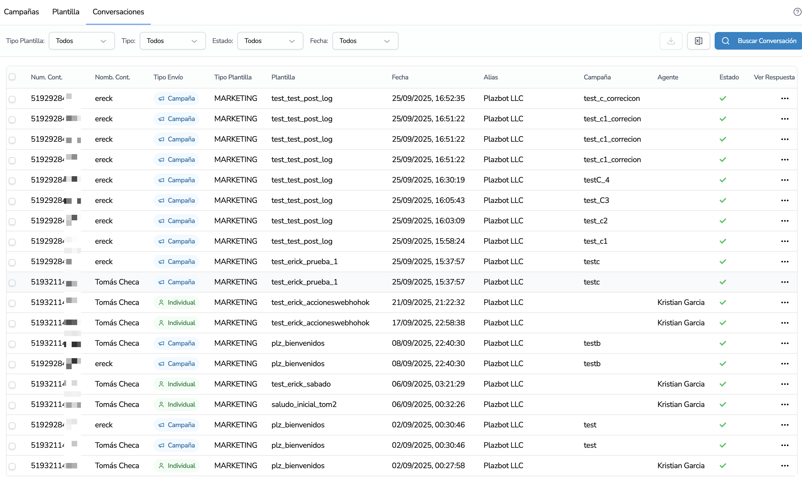The width and height of the screenshot is (802, 477).
Task: Open the help question-mark icon
Action: (x=797, y=12)
